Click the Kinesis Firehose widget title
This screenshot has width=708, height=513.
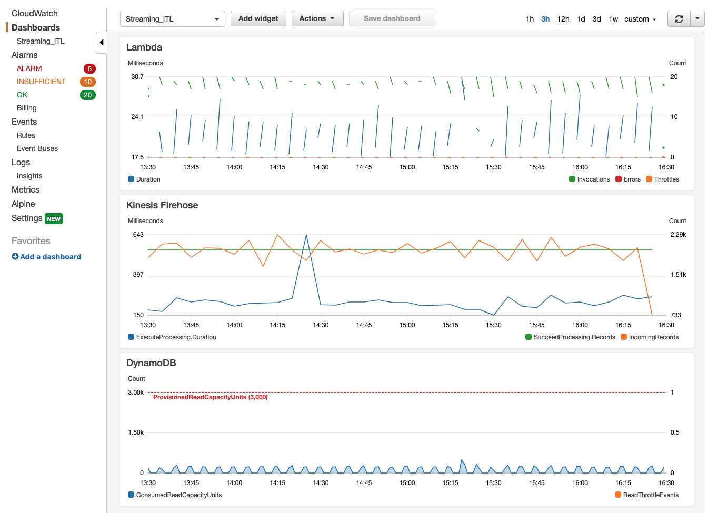coord(162,205)
